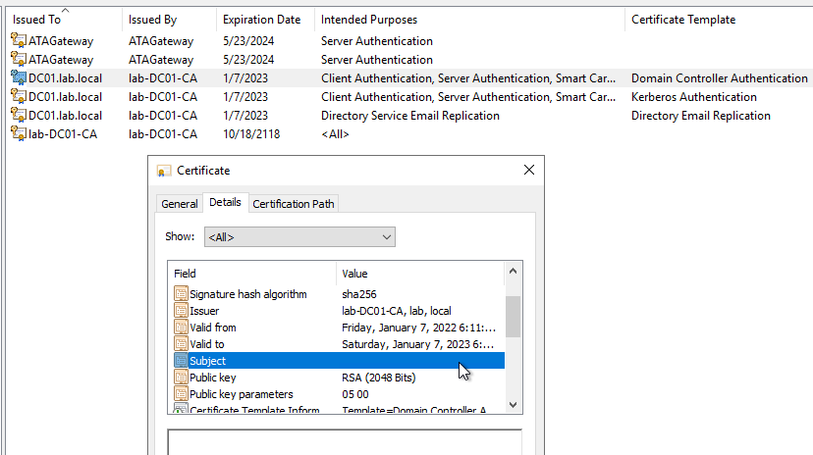Select the lab-DC01-CA certificate row
The height and width of the screenshot is (455, 813).
point(409,134)
